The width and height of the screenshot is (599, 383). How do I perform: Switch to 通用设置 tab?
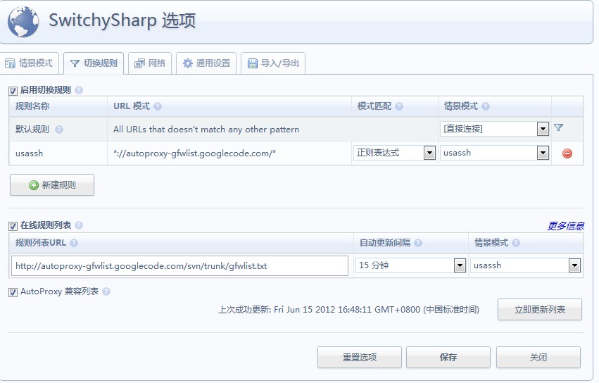tap(206, 63)
